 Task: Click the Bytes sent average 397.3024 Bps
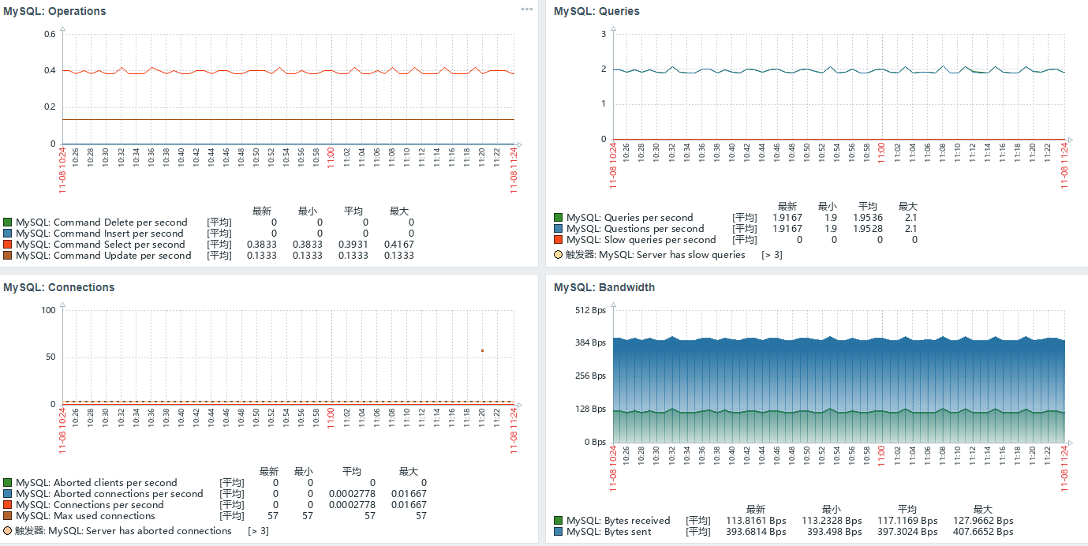tap(907, 532)
